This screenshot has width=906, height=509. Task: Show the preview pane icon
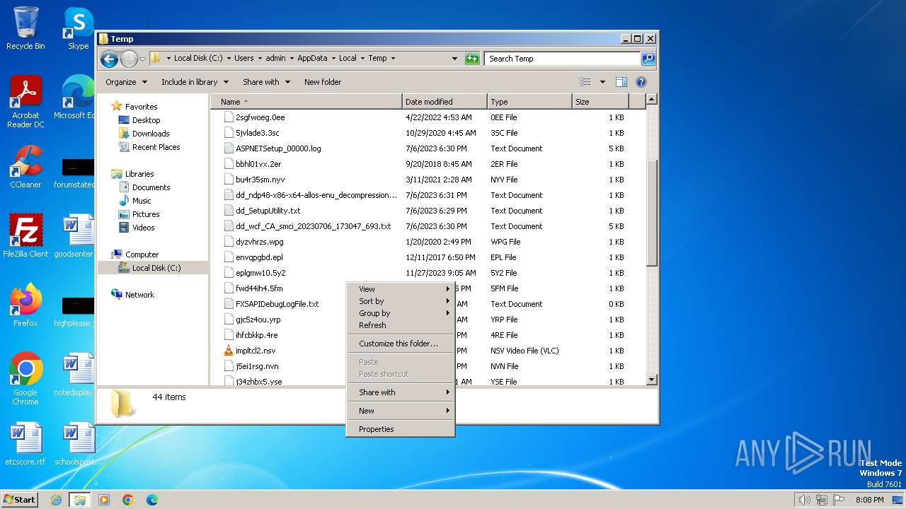(x=621, y=82)
